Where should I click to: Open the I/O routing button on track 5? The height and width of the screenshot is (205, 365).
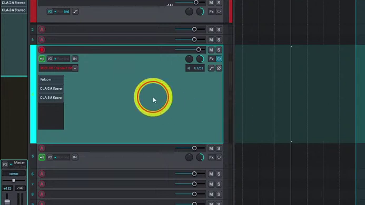(50, 157)
